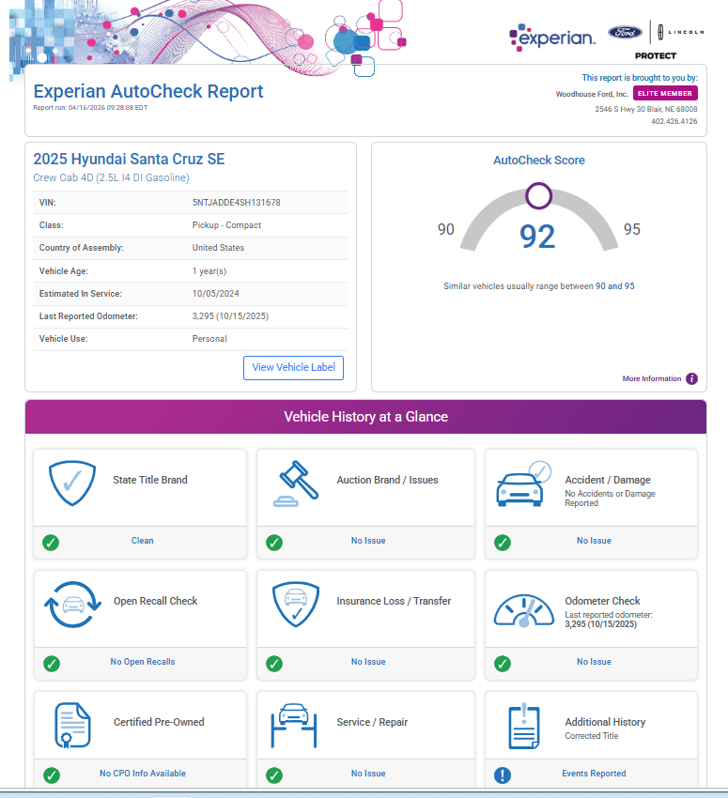Screen dimensions: 728x798
Task: Click the Ford oval logo
Action: [x=626, y=33]
